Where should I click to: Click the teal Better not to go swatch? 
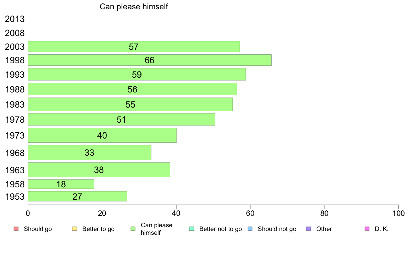tap(192, 229)
